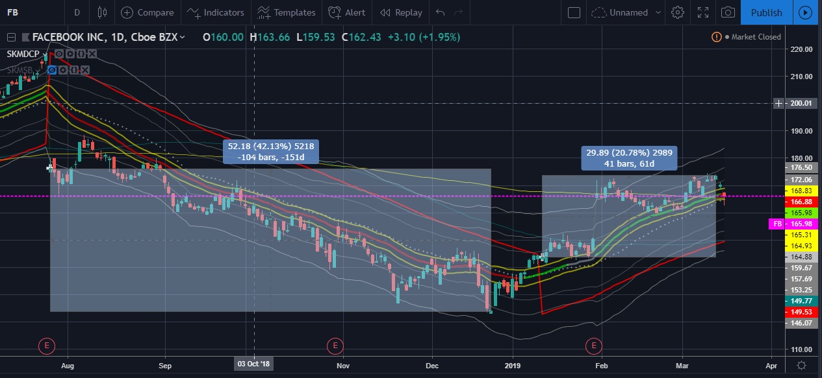Open the Indicators menu
The height and width of the screenshot is (378, 822).
215,12
